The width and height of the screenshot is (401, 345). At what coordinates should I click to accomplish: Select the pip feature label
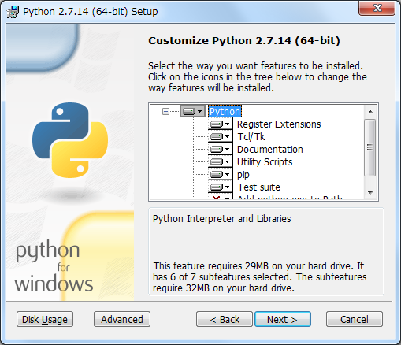[x=243, y=175]
